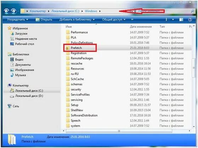198x148 pixels.
Task: Click the Компьютер icon in sidebar
Action: tap(10, 85)
